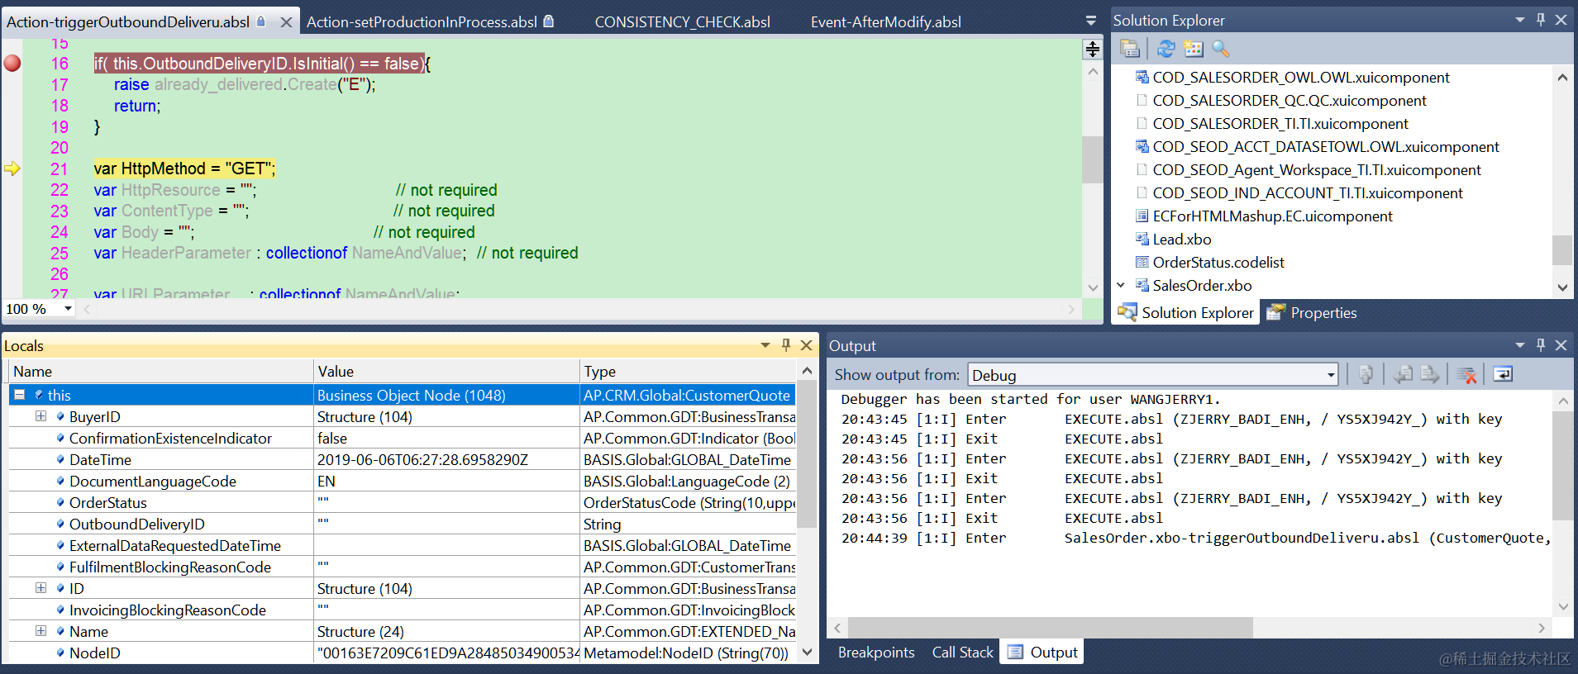The height and width of the screenshot is (674, 1578).
Task: Expand the ID structure in Locals
Action: tap(41, 588)
